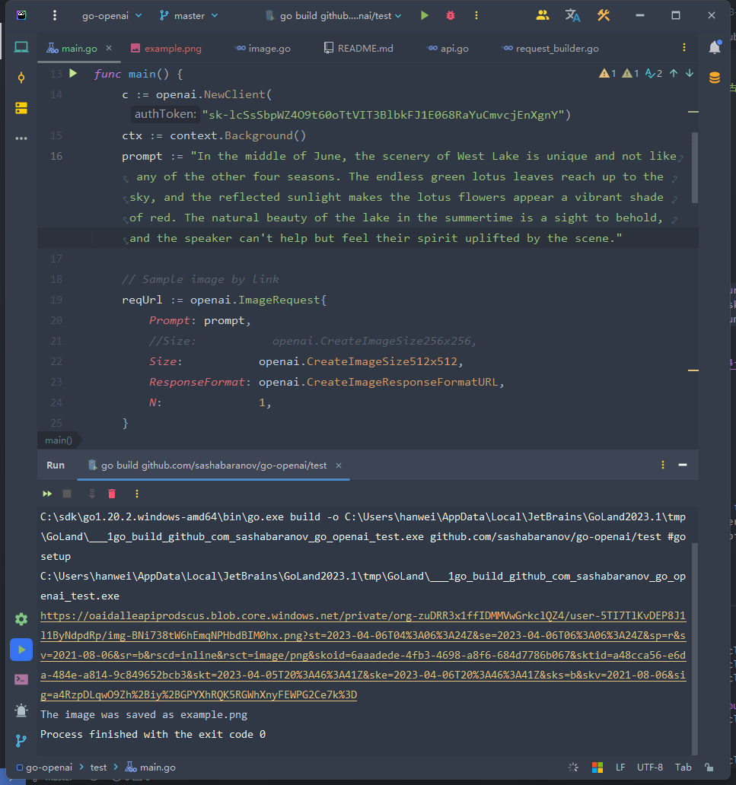Click the UTF-8 encoding selector

[x=650, y=768]
